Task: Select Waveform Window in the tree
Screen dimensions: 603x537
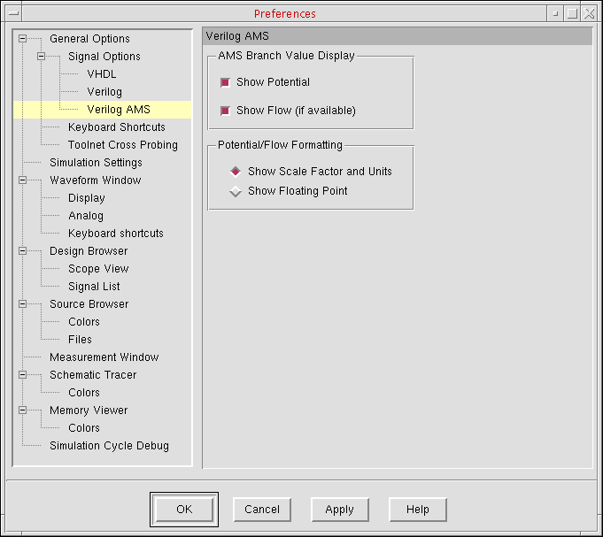Action: coord(96,180)
